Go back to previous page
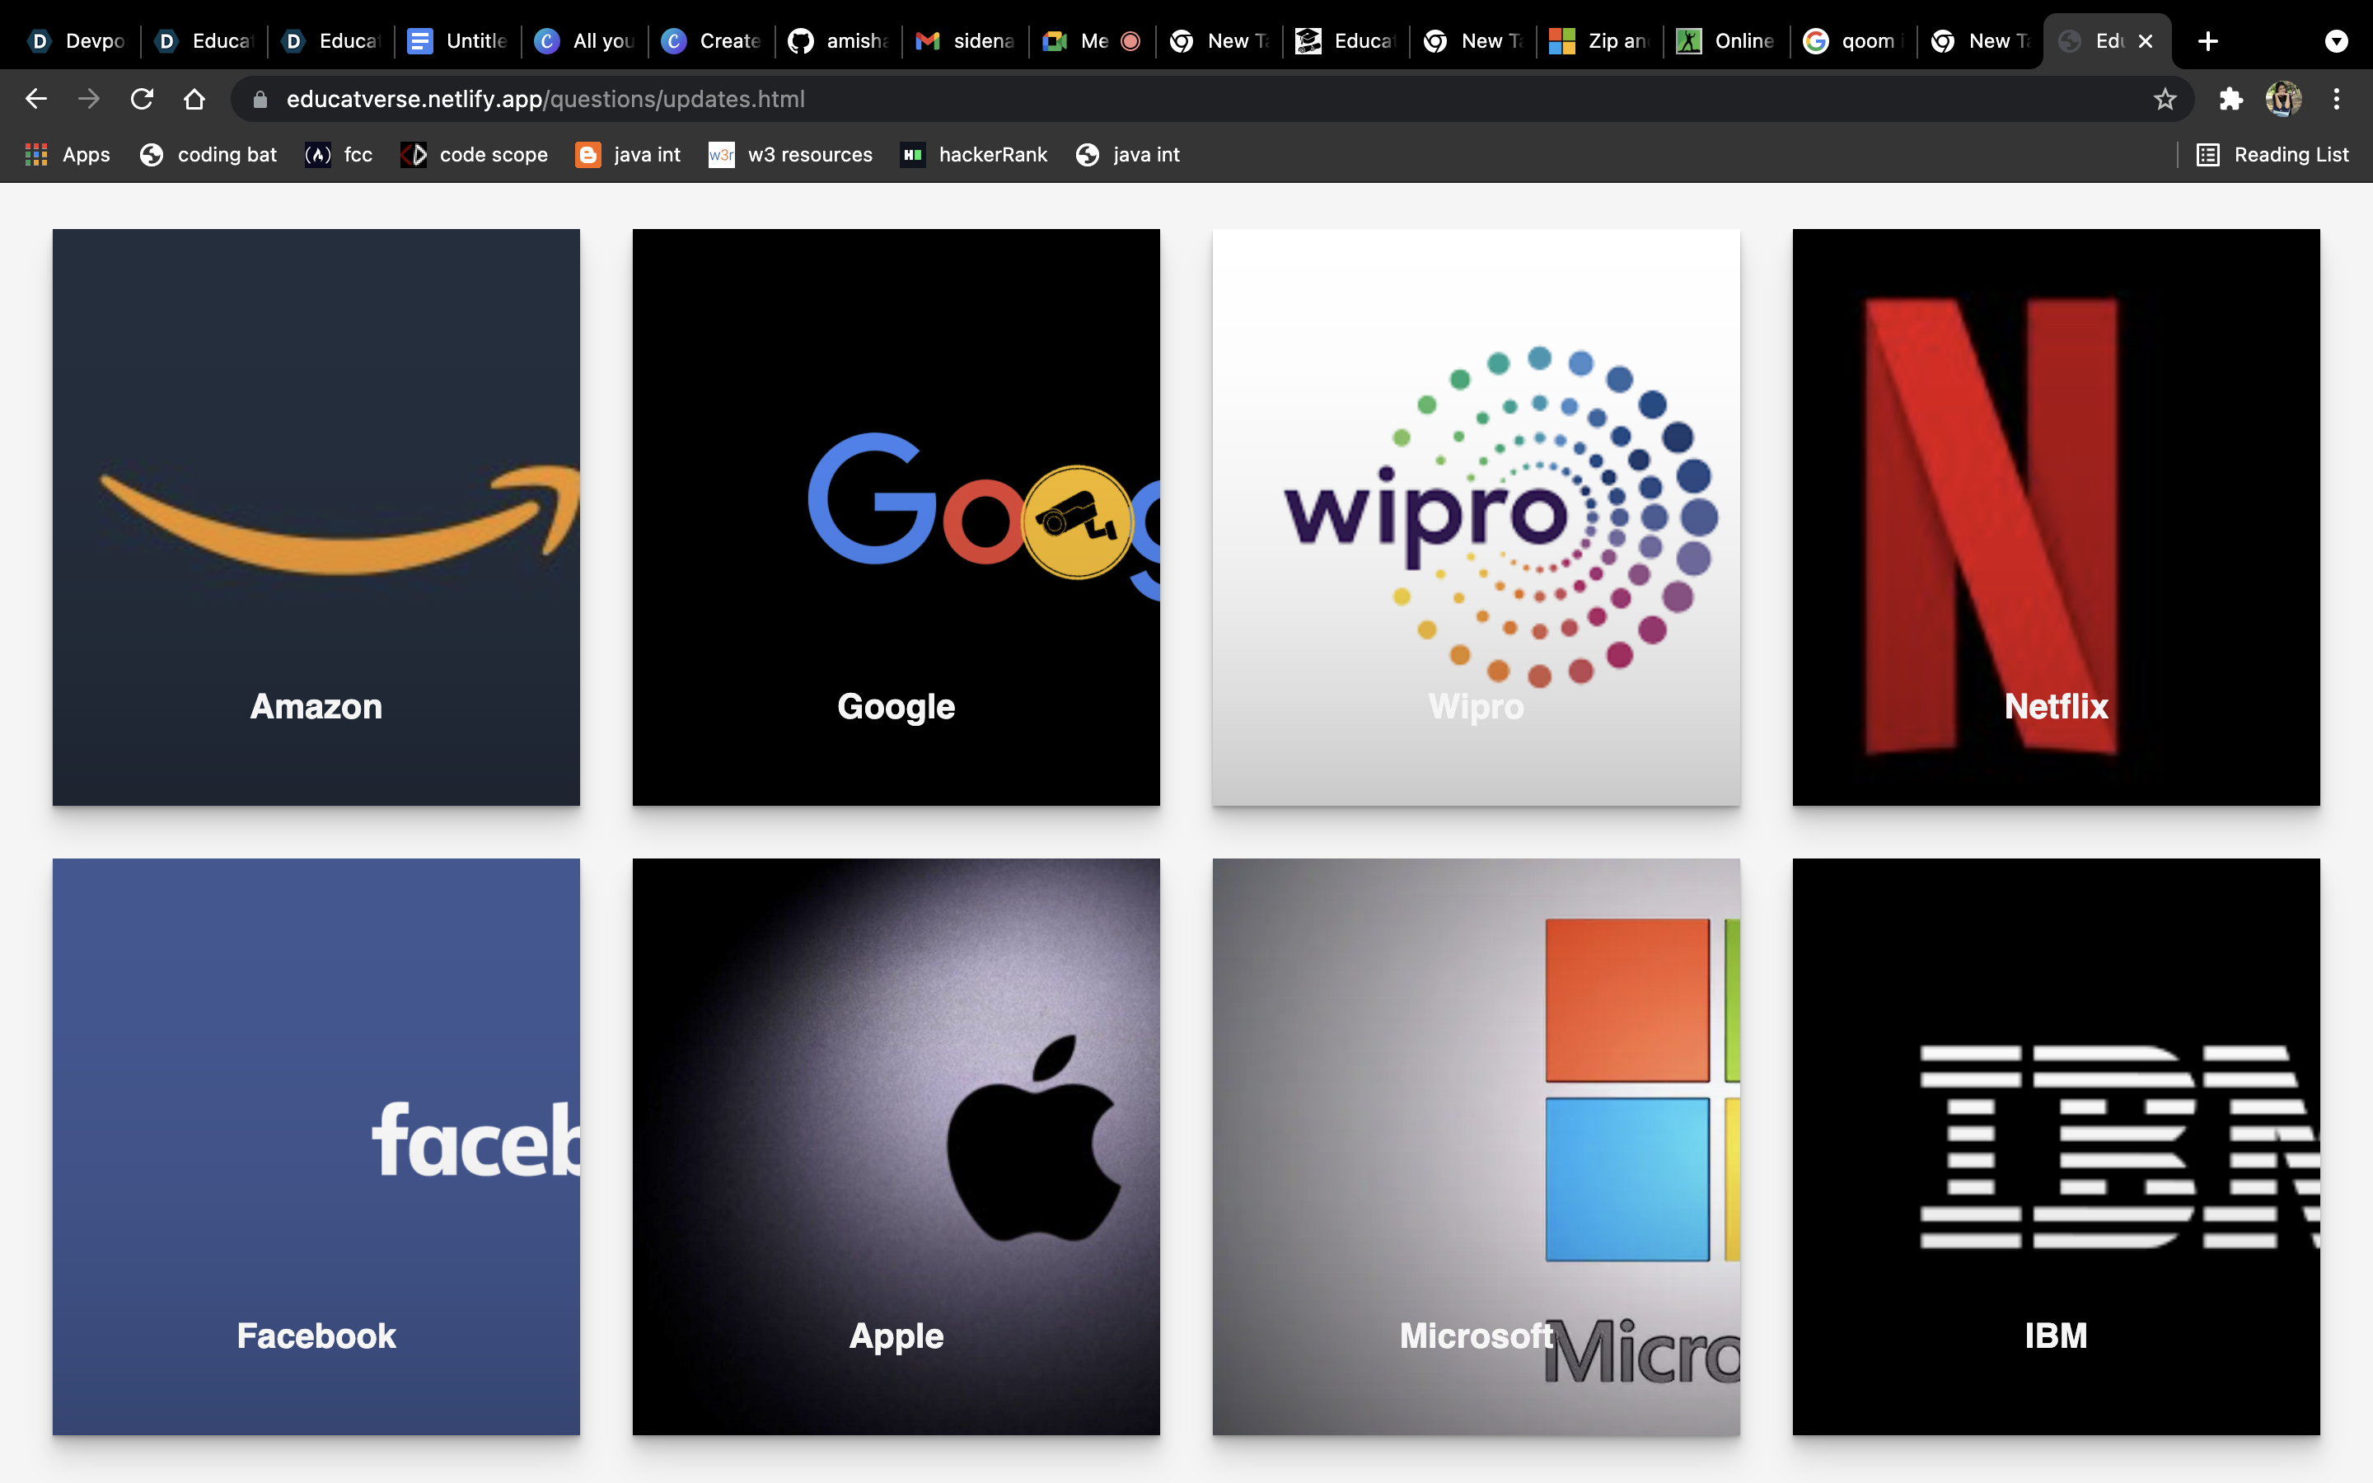The image size is (2373, 1483). point(36,99)
